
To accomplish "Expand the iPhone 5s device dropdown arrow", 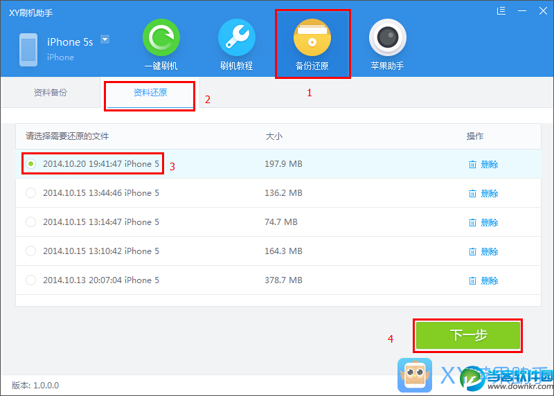I will (x=105, y=39).
